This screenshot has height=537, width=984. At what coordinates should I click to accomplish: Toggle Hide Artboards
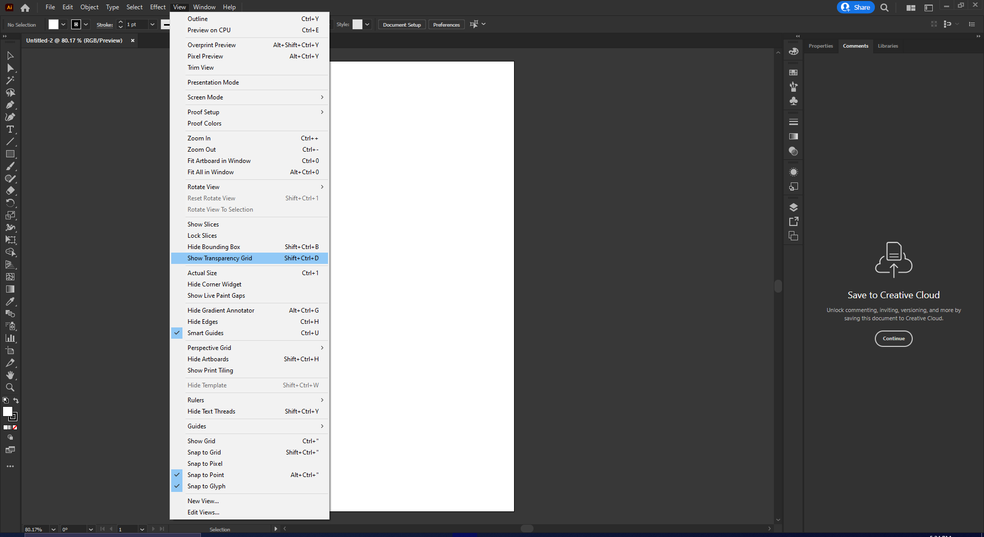coord(250,359)
